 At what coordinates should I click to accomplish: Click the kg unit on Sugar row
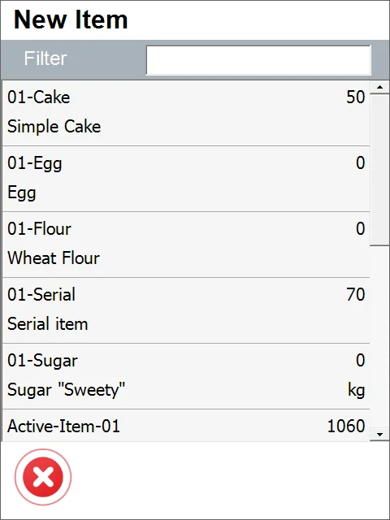[x=357, y=390]
